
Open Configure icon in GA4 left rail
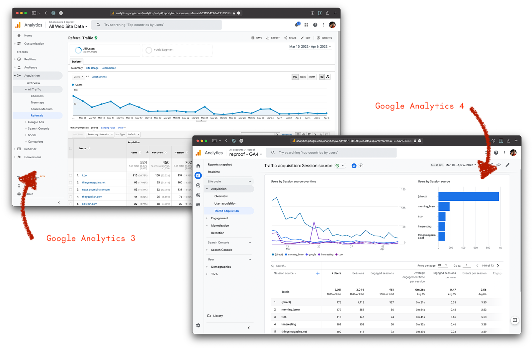pyautogui.click(x=198, y=205)
